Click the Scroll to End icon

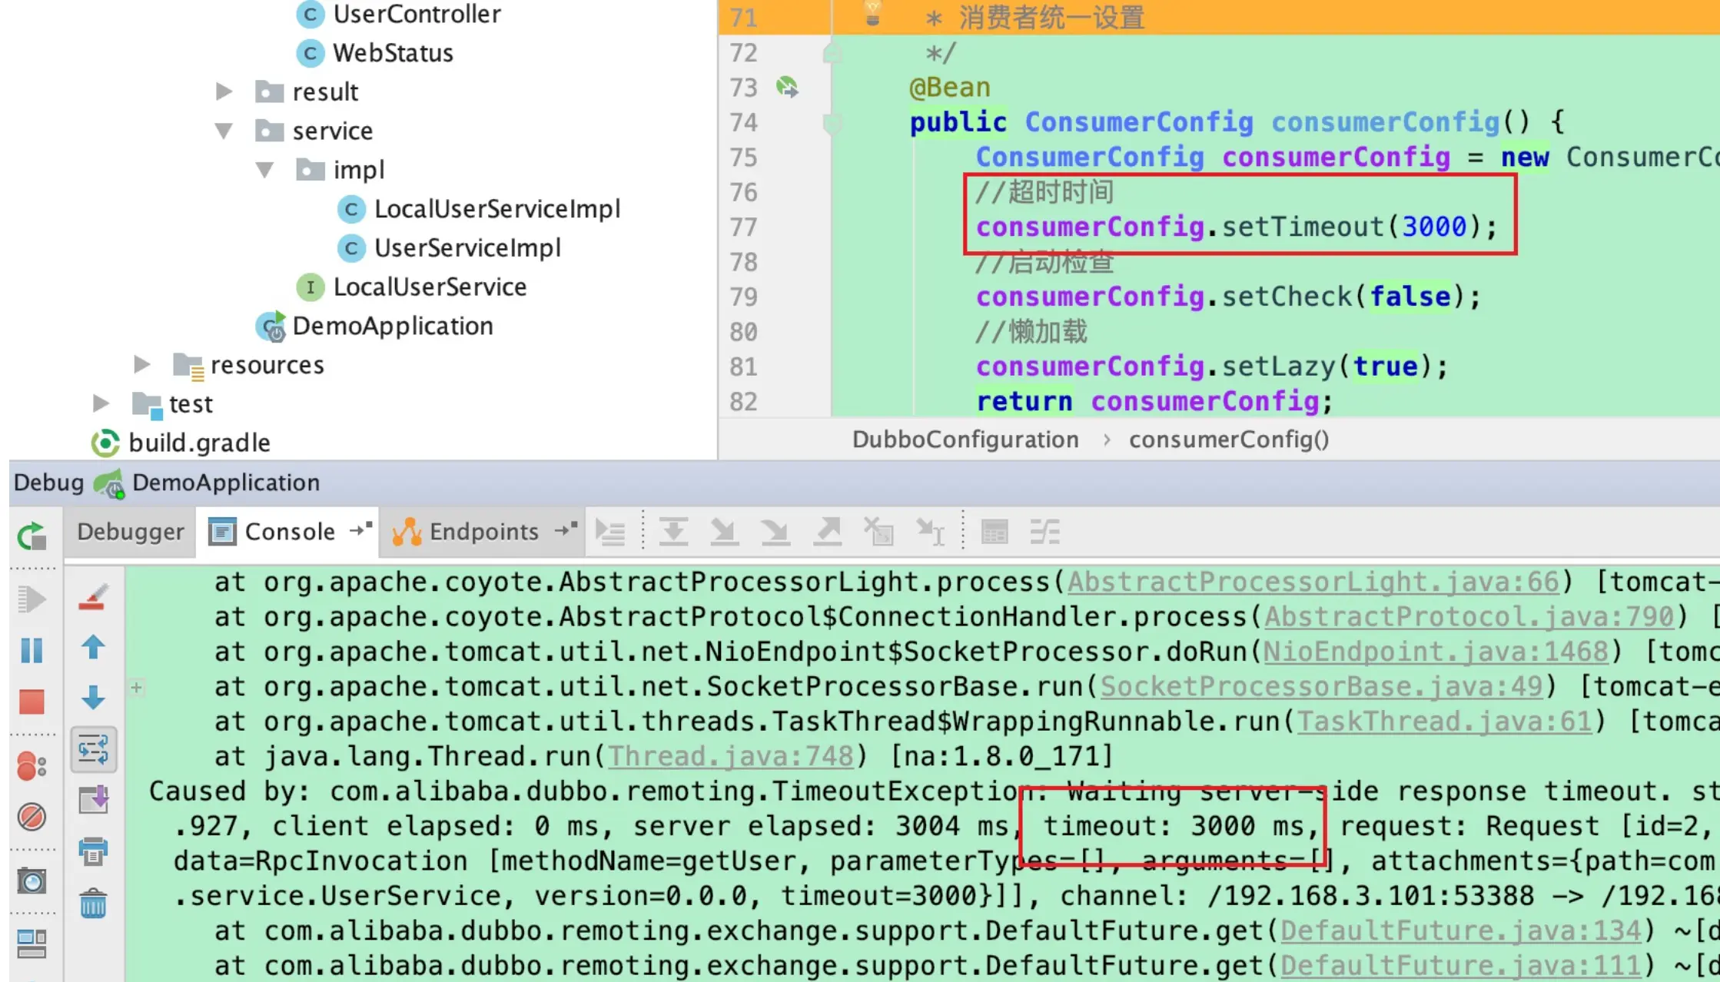click(x=94, y=800)
